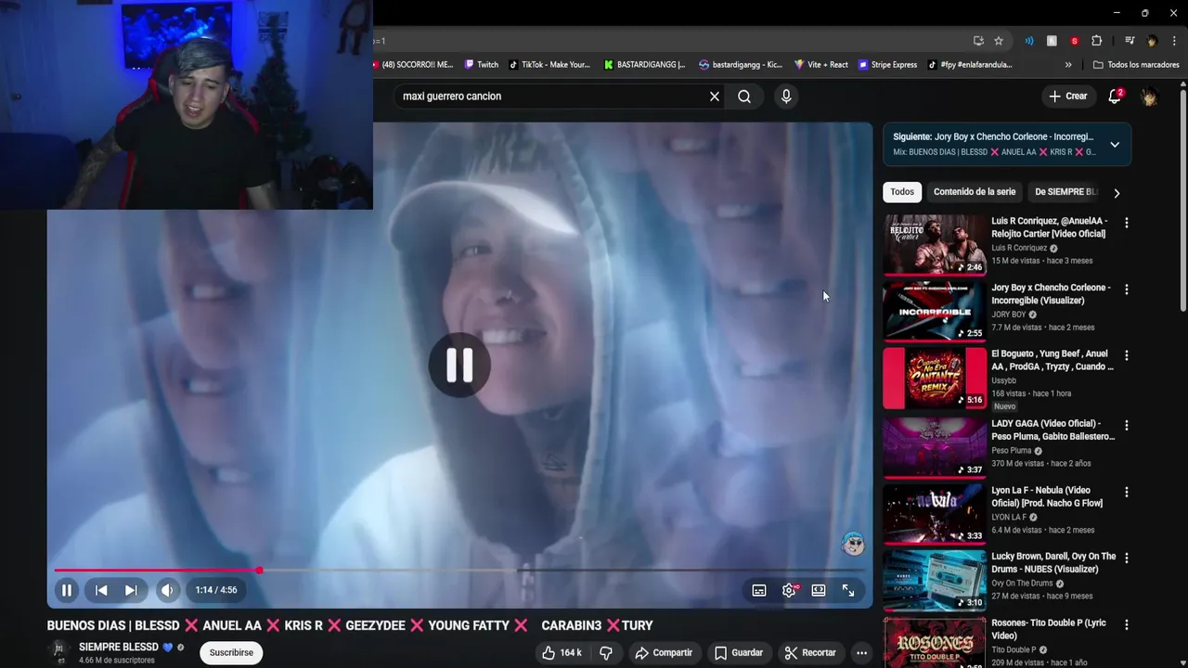Open options for LADY GAGA video
The height and width of the screenshot is (668, 1188).
1127,425
